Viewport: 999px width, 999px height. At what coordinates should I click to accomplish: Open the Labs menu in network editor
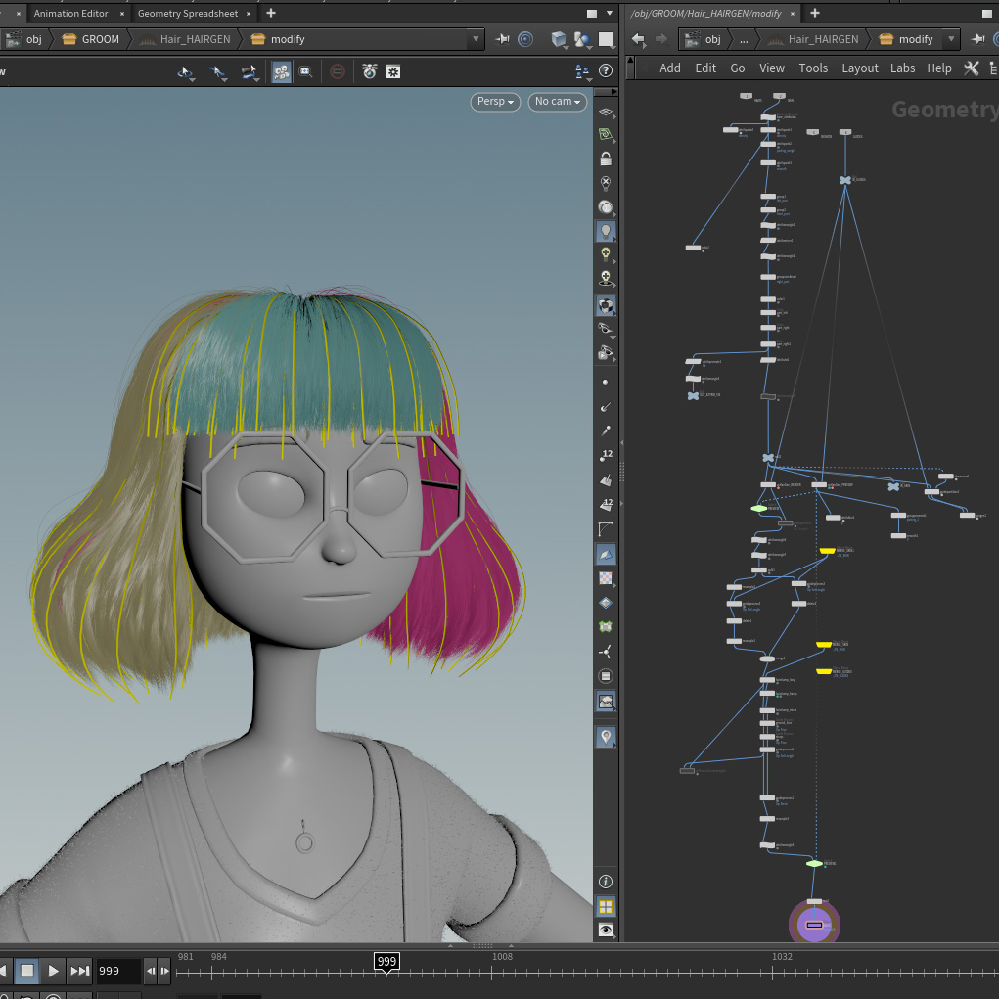[x=902, y=68]
